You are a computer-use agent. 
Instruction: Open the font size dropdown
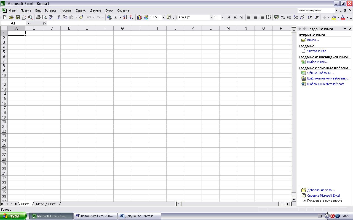point(222,17)
